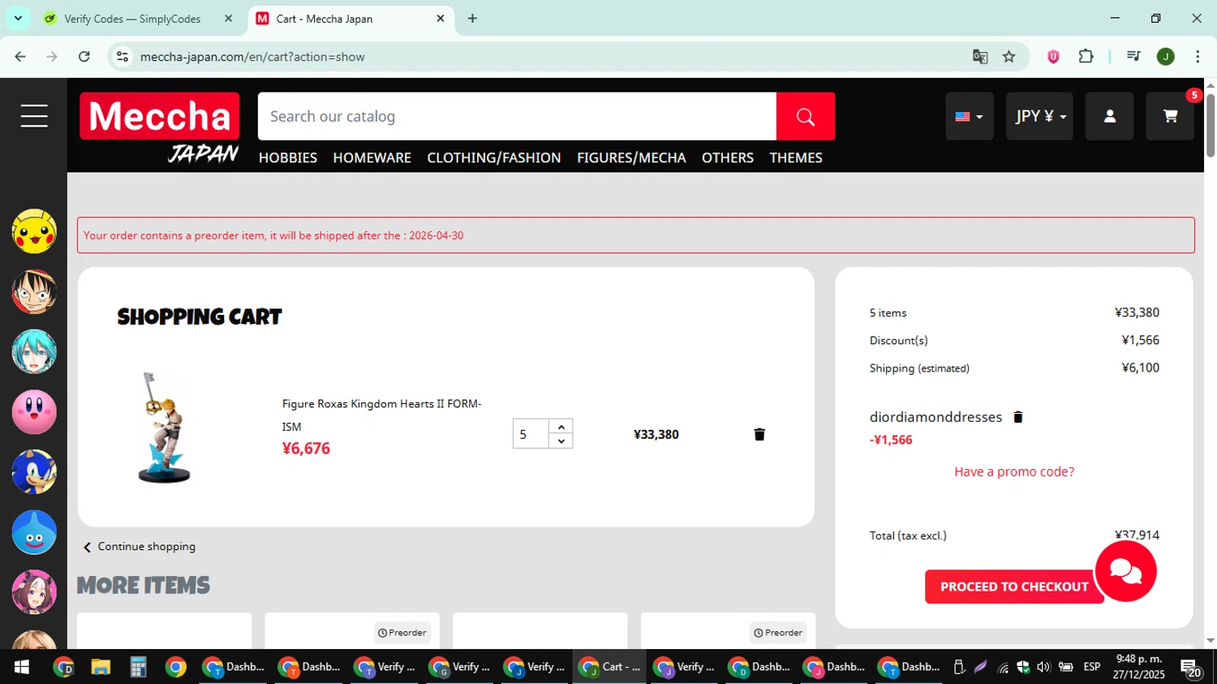Click the Meccha Japan logo
This screenshot has width=1217, height=684.
160,127
